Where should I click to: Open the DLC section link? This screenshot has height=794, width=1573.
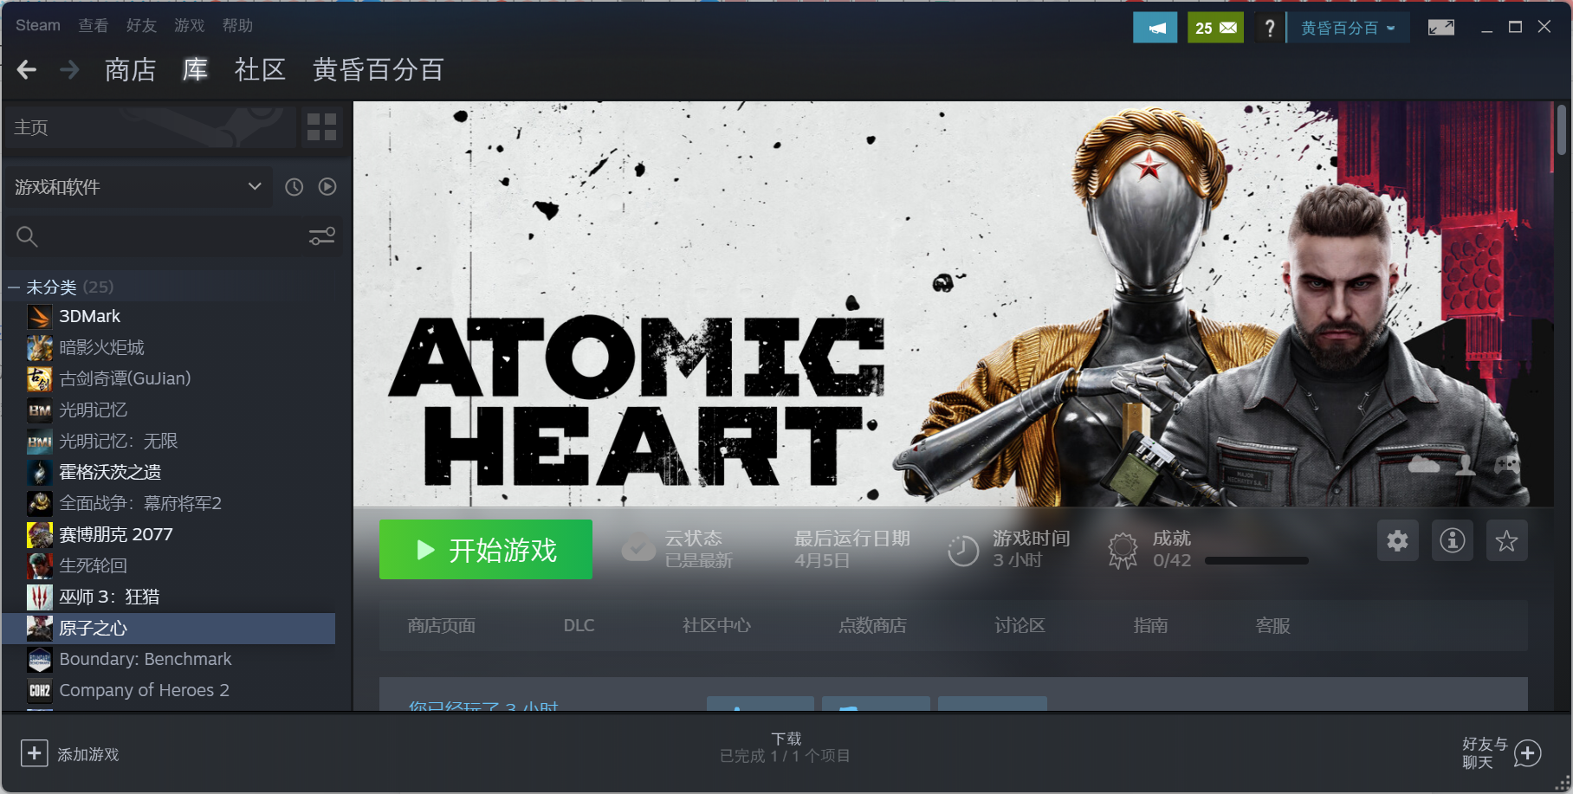point(579,625)
